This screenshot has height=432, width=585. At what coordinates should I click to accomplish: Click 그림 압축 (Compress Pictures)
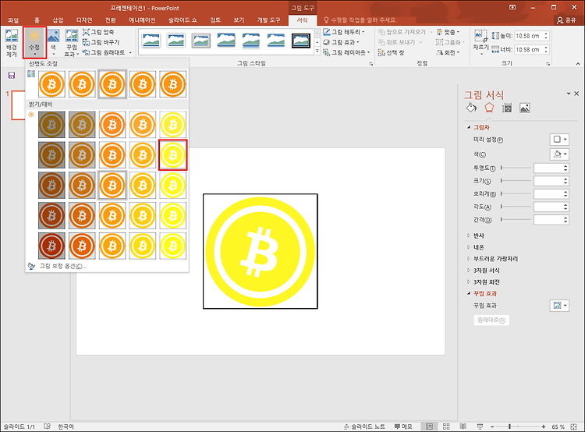tap(98, 32)
